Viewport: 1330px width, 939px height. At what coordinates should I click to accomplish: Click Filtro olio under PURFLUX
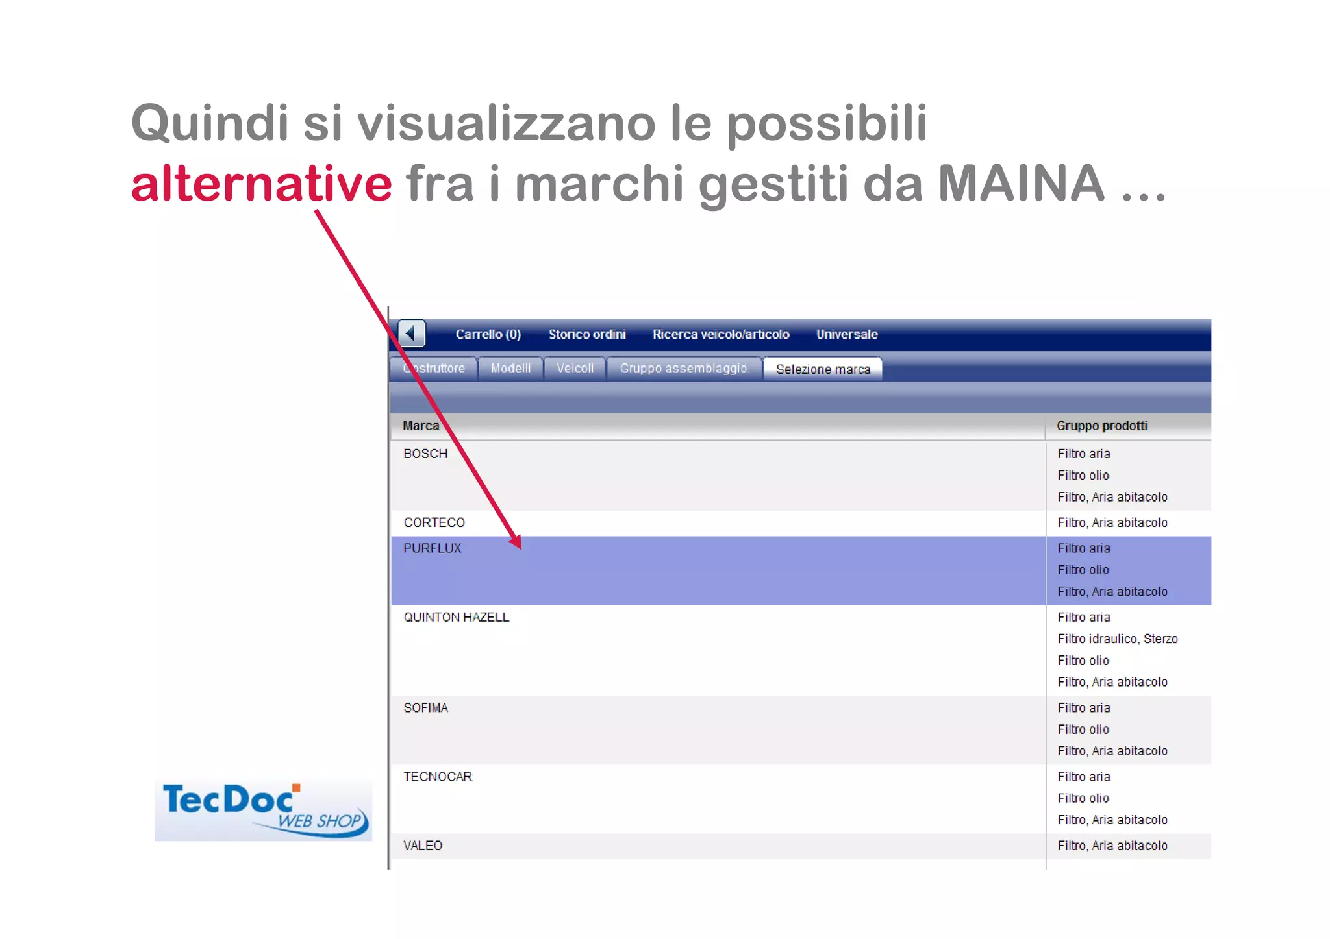[x=1083, y=570]
